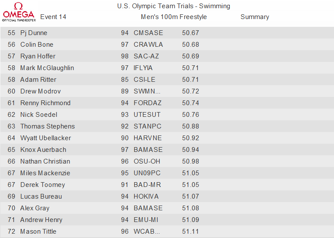This screenshot has width=334, height=238.
Task: Click Miles Mackenzie's name
Action: tap(45, 173)
